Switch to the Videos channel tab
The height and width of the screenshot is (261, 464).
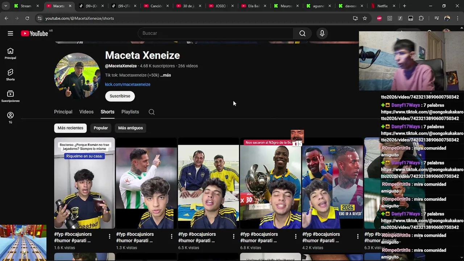pyautogui.click(x=86, y=112)
